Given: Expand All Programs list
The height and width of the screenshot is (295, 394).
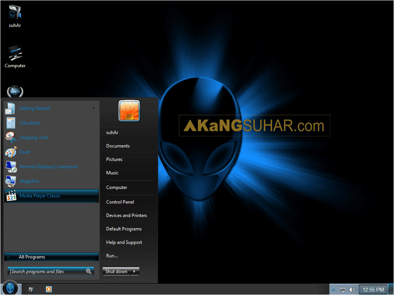Looking at the screenshot, I should pyautogui.click(x=52, y=257).
